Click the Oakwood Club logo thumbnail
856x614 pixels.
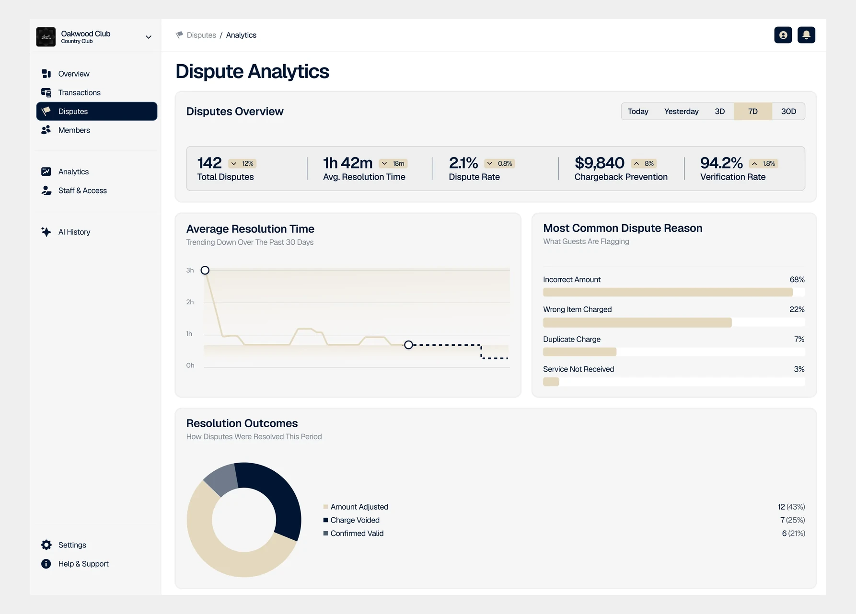(x=46, y=37)
